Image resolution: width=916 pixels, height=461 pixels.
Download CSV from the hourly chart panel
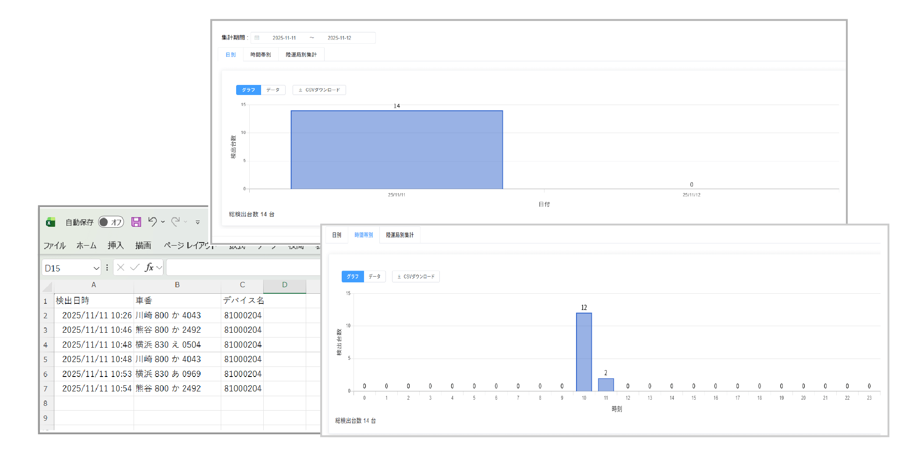point(416,277)
